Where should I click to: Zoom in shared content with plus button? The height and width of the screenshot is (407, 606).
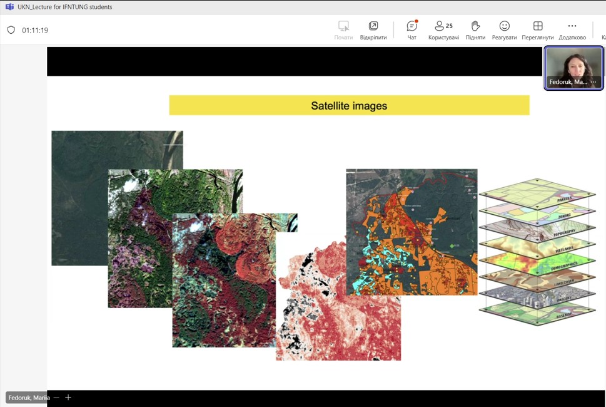(68, 398)
